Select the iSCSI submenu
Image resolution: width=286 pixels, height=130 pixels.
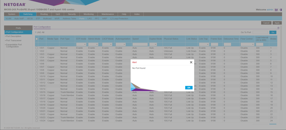pyautogui.click(x=30, y=19)
